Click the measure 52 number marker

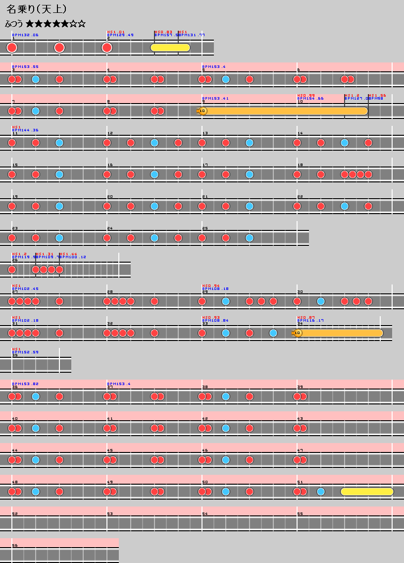click(15, 514)
